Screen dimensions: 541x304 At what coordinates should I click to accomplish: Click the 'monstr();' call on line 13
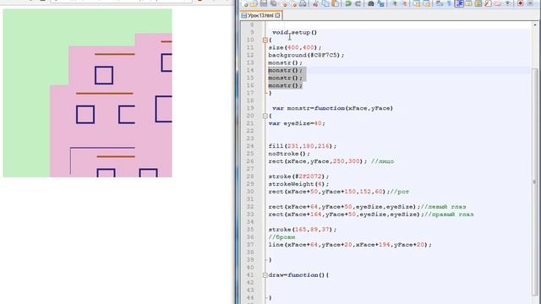[x=286, y=62]
